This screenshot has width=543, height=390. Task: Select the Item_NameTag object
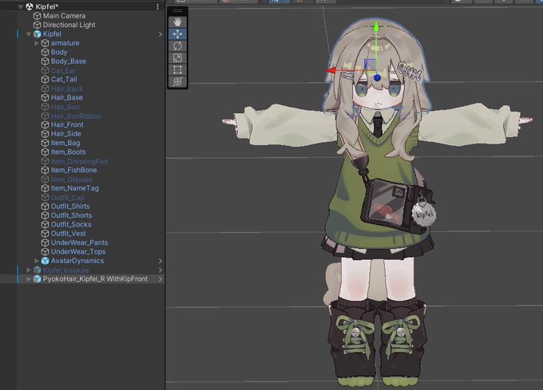coord(75,188)
